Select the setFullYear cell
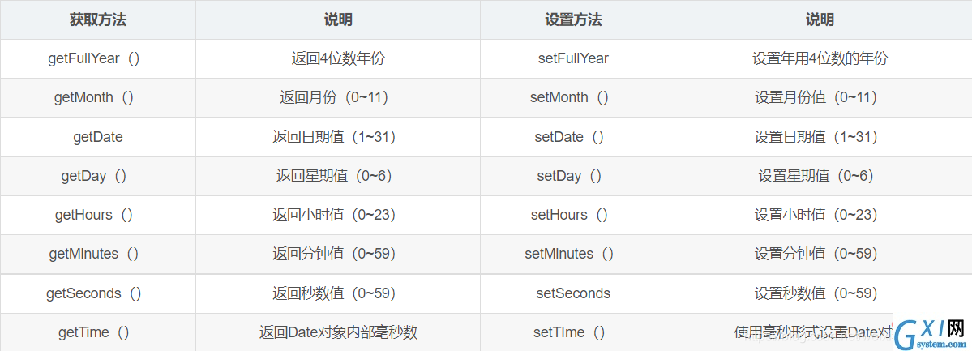The image size is (972, 351). pyautogui.click(x=573, y=59)
